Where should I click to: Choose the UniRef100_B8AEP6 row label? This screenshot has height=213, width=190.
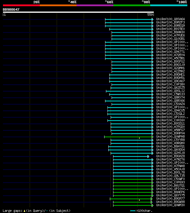click(170, 192)
